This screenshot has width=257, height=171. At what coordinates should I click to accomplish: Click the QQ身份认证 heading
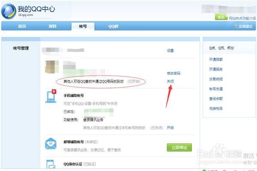(x=73, y=164)
